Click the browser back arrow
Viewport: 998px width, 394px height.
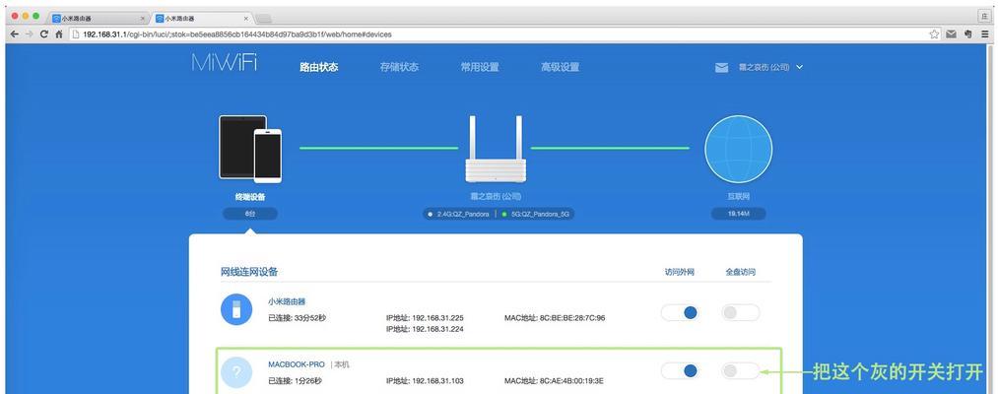14,34
